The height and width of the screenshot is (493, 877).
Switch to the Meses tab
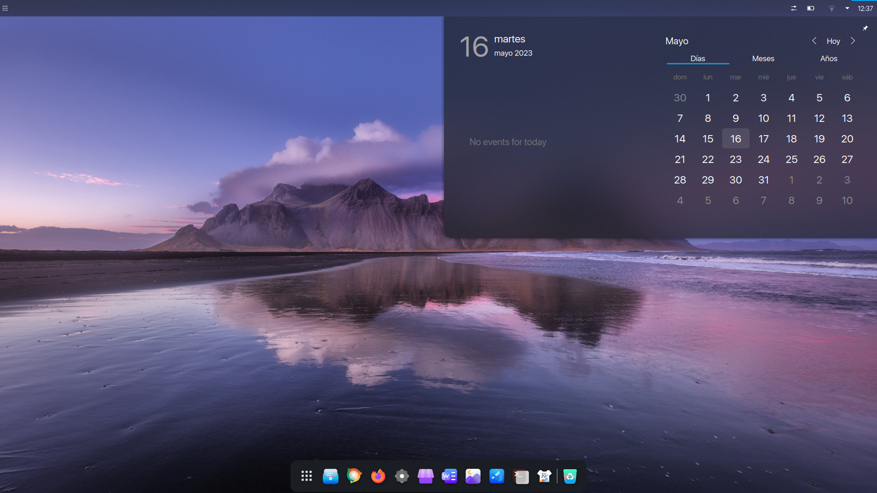pos(763,58)
